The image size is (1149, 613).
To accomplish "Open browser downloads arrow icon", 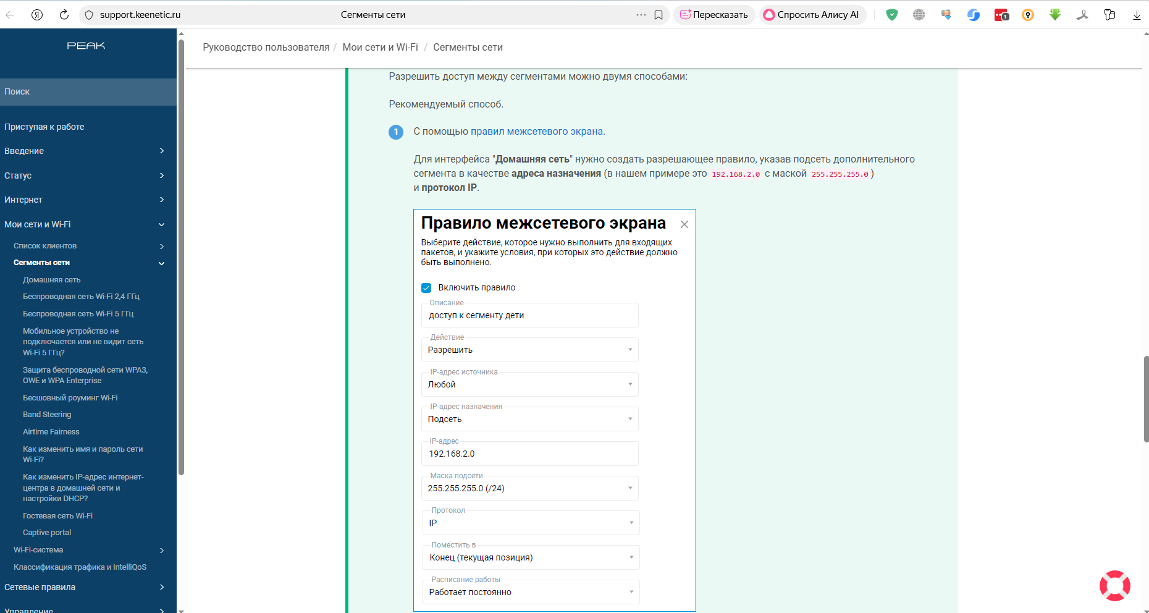I will 1137,15.
